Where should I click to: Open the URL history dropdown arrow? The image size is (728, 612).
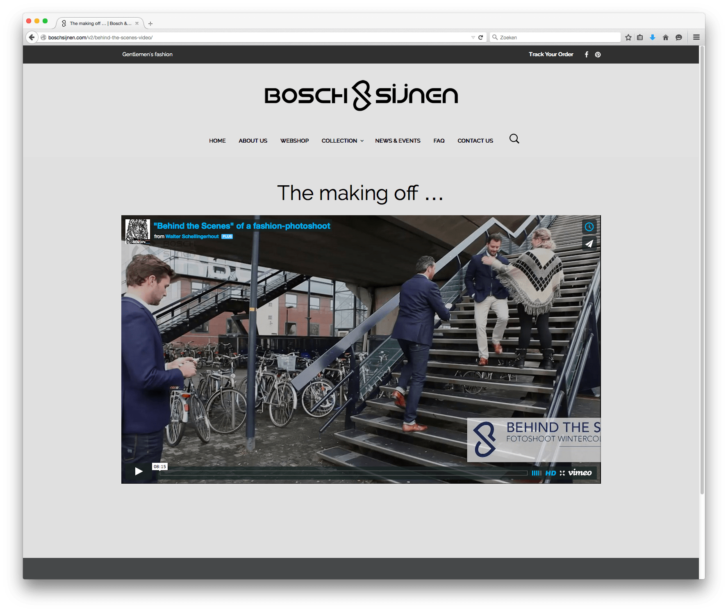click(x=473, y=37)
